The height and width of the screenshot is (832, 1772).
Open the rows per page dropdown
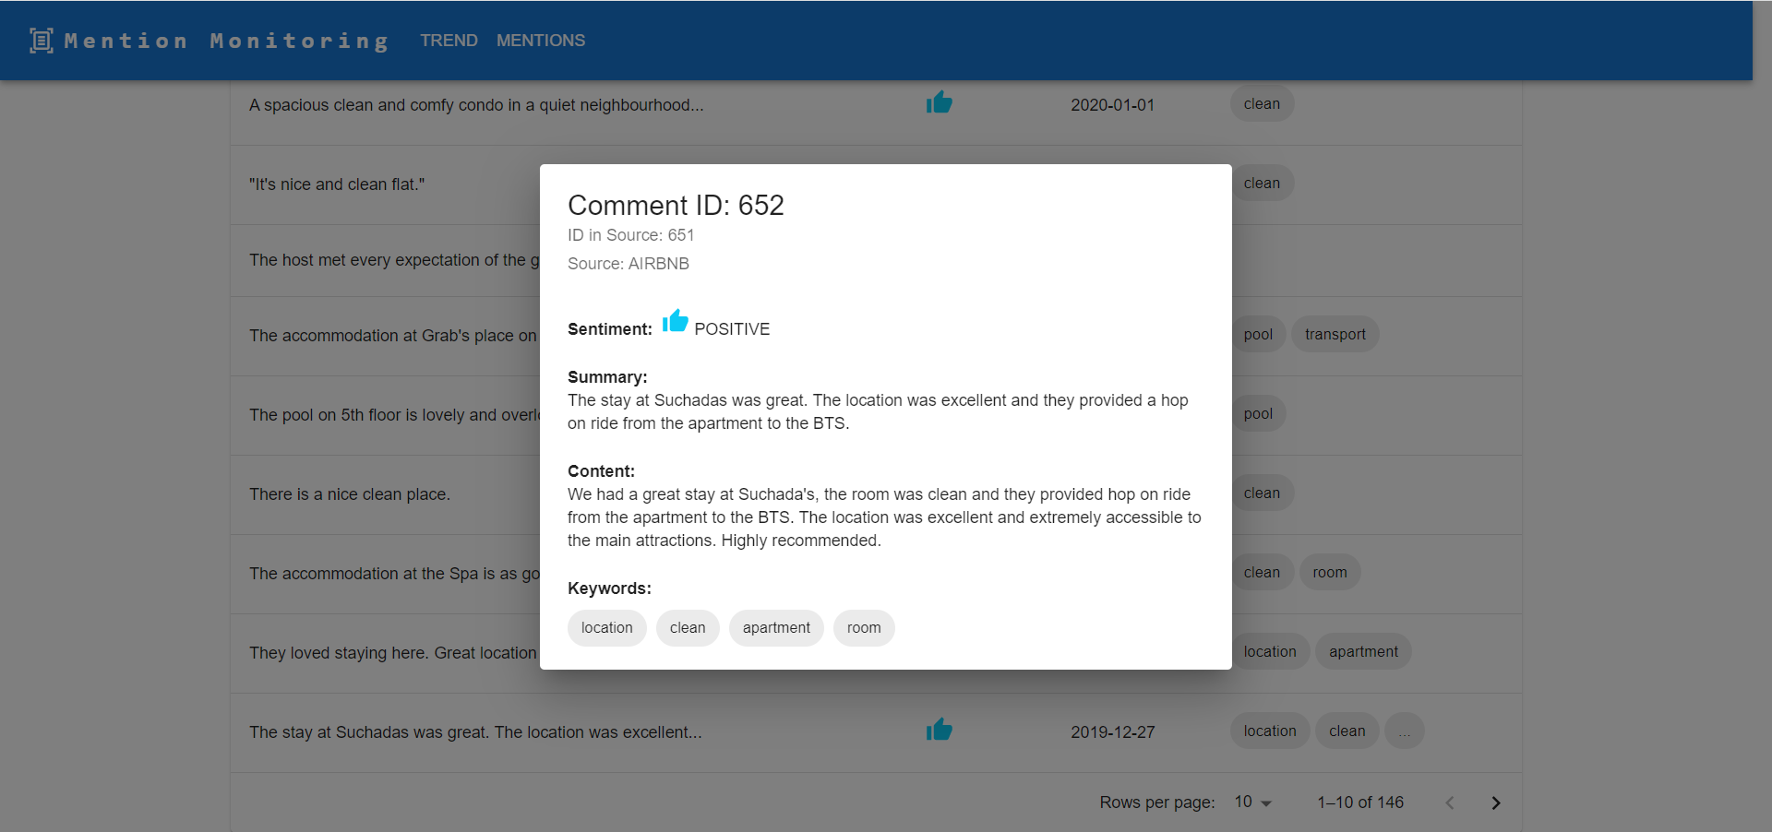(x=1253, y=802)
